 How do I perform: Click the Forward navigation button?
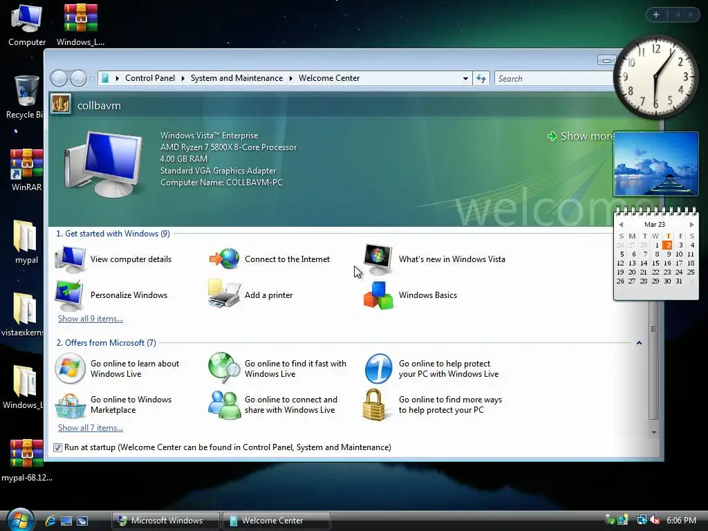tap(78, 79)
